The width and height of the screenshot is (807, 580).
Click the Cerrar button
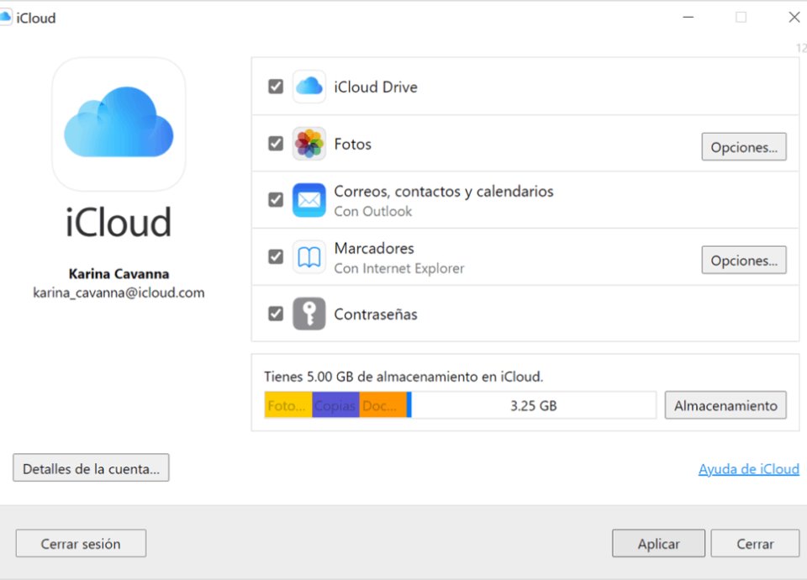tap(755, 544)
